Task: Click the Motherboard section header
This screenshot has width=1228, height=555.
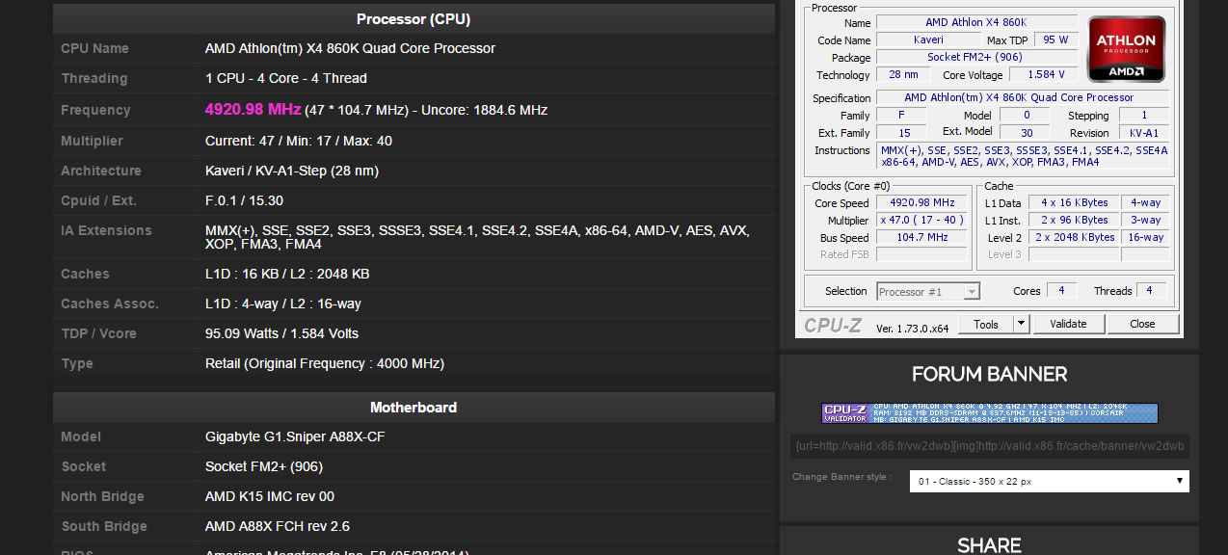Action: tap(414, 407)
